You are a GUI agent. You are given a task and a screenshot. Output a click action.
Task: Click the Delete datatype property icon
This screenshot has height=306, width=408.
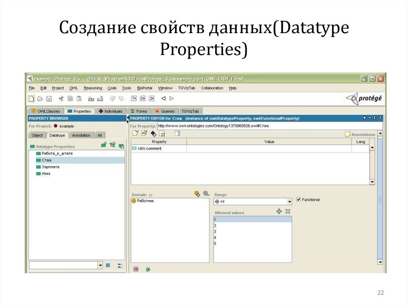pyautogui.click(x=121, y=146)
